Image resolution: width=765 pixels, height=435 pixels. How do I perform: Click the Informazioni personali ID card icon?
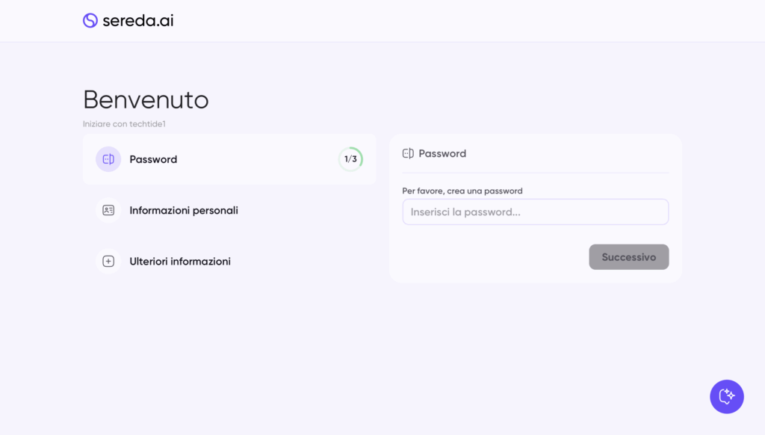click(108, 210)
